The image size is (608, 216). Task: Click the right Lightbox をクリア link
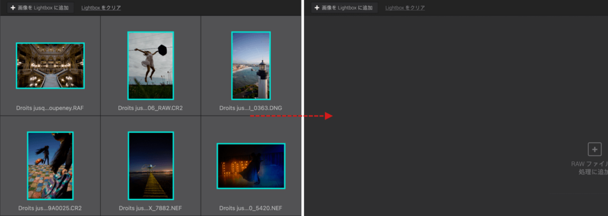tap(405, 8)
